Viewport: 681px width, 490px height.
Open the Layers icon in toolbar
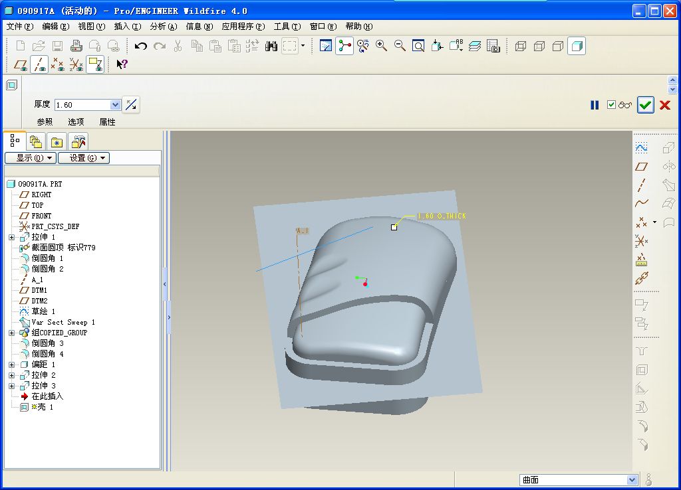point(475,46)
